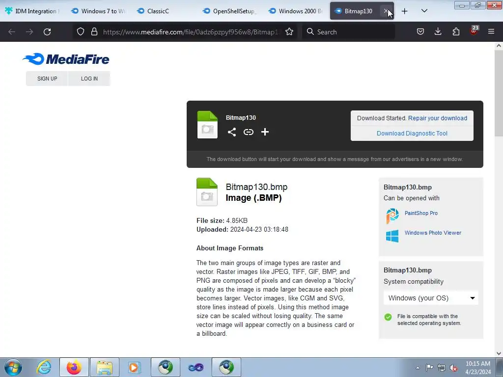
Task: Click the 'Uploaded: 2024-04-23 03:18:48' text
Action: tap(242, 230)
